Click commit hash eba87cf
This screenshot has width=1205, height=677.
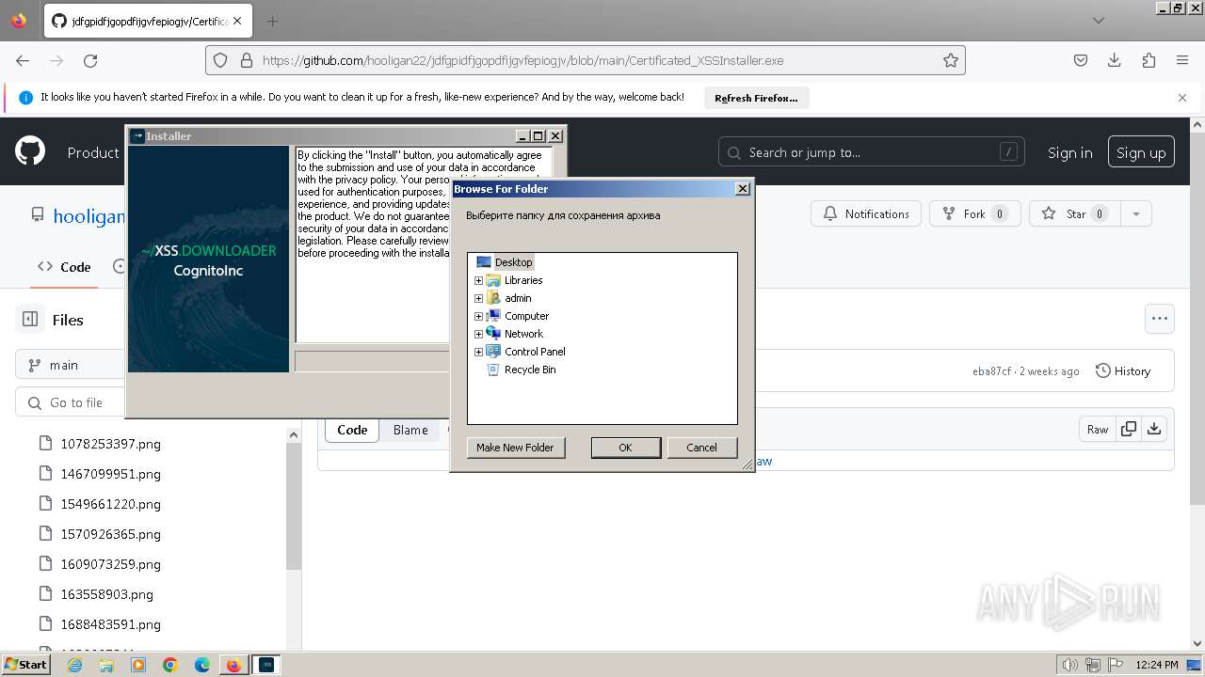pos(991,371)
